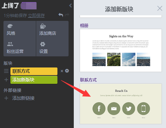This screenshot has height=128, width=166.
Task: Click the Facebook circle icon in template
Action: click(99, 109)
